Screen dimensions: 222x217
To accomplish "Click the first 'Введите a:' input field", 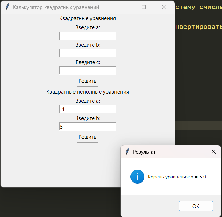I will click(x=88, y=36).
